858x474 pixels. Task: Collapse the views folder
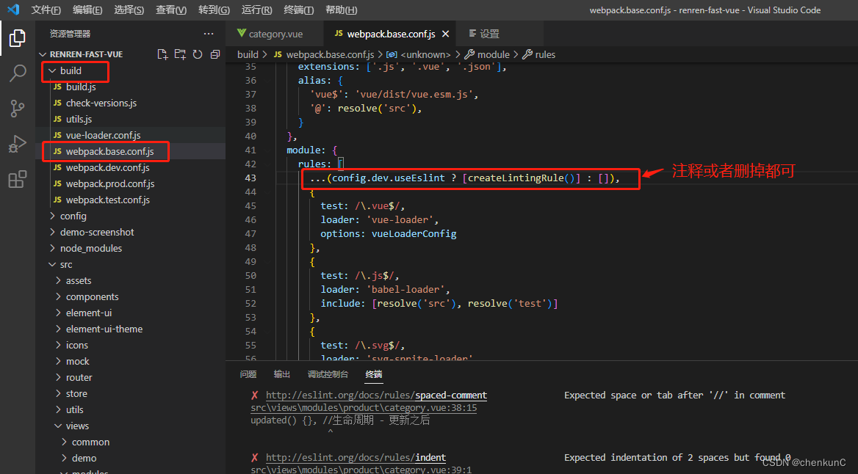pyautogui.click(x=130, y=426)
